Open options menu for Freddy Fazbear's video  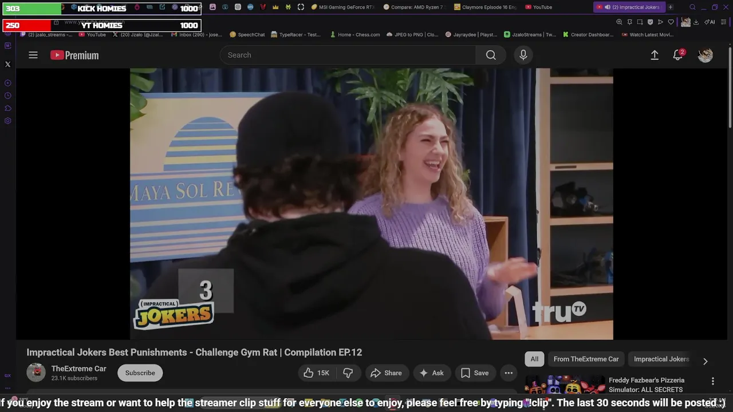click(x=713, y=381)
